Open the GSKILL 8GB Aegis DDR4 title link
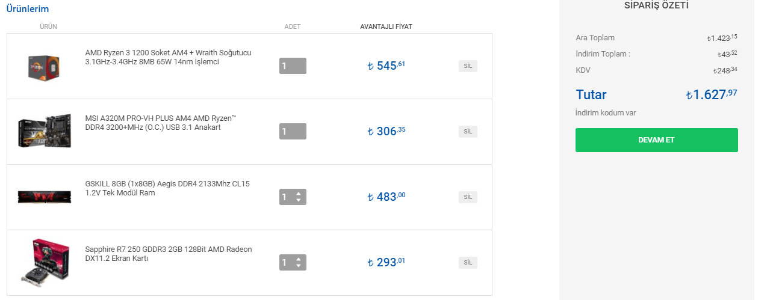Screen dimensions: 776x300 pyautogui.click(x=167, y=188)
